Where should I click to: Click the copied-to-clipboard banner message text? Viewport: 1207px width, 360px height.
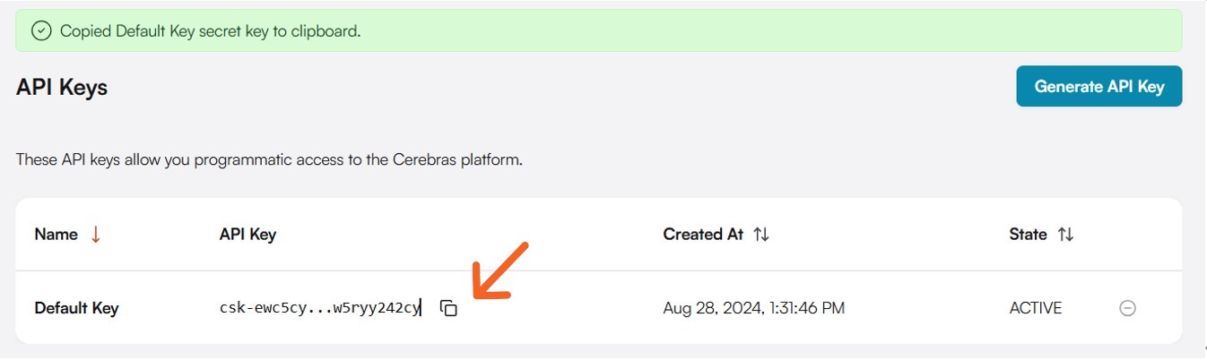click(x=210, y=30)
